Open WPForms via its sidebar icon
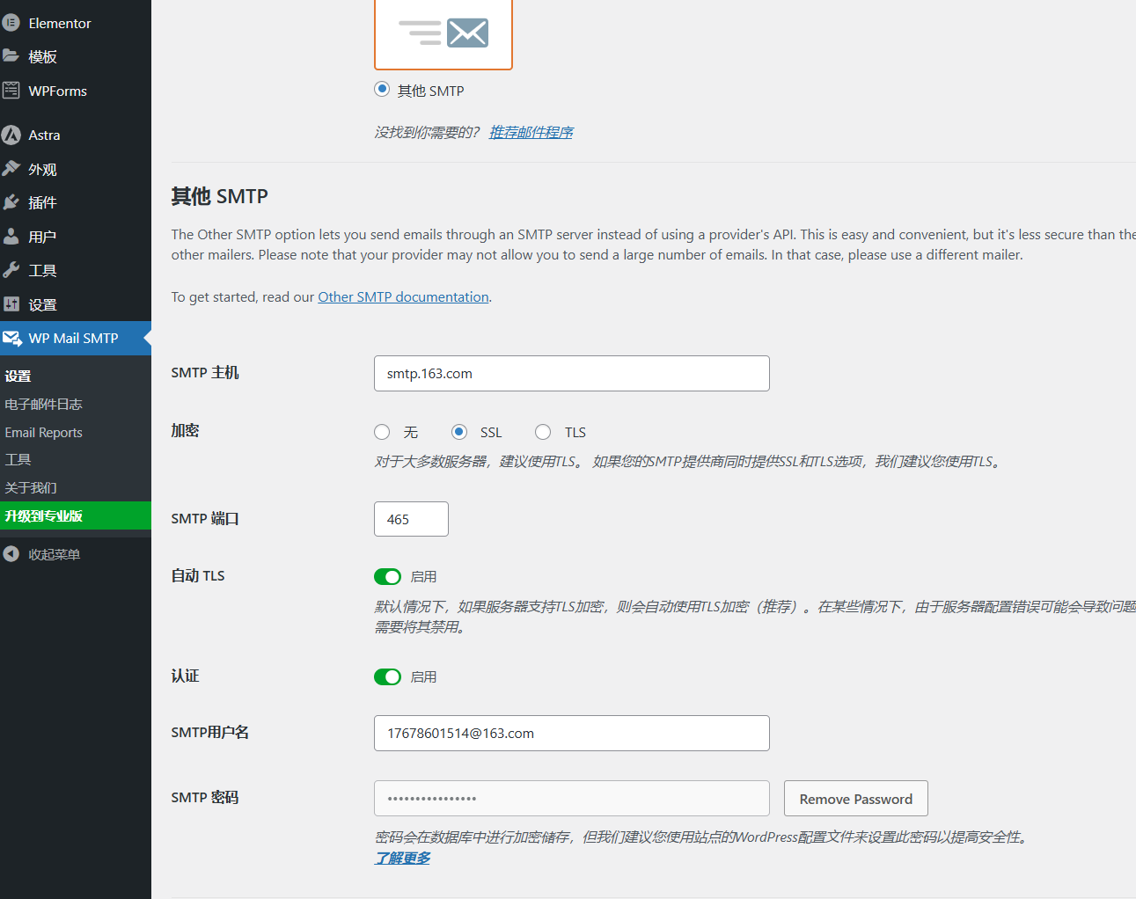 11,91
